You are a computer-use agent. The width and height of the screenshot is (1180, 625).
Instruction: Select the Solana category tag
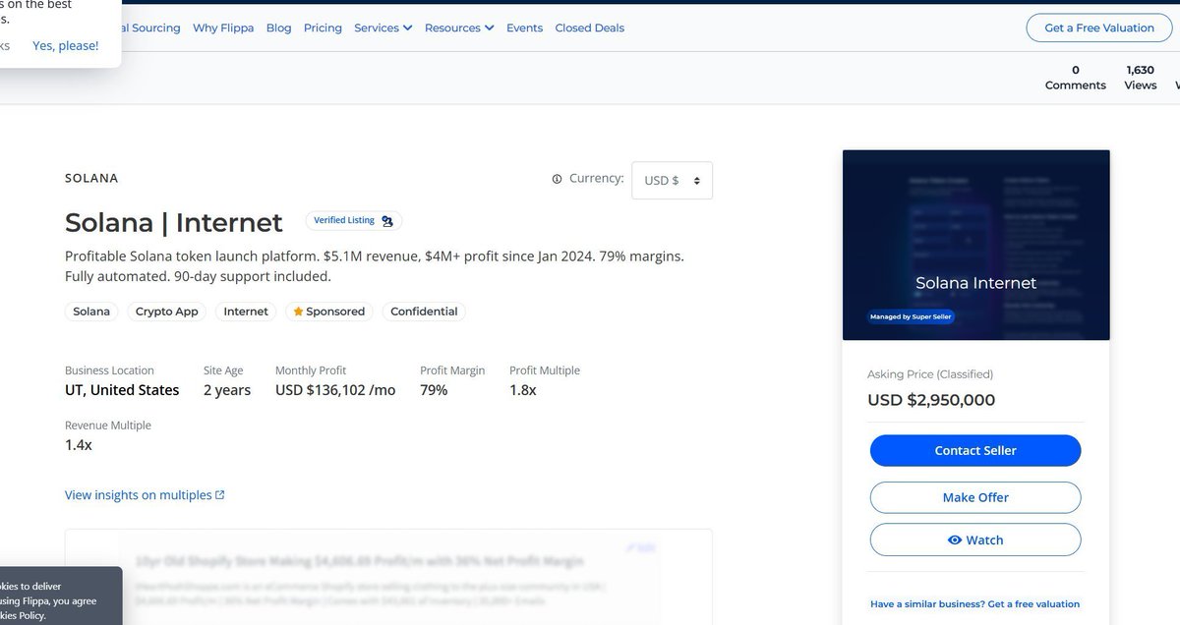click(90, 311)
